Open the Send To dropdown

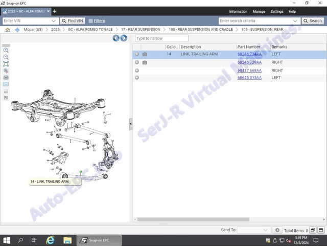click(x=265, y=230)
